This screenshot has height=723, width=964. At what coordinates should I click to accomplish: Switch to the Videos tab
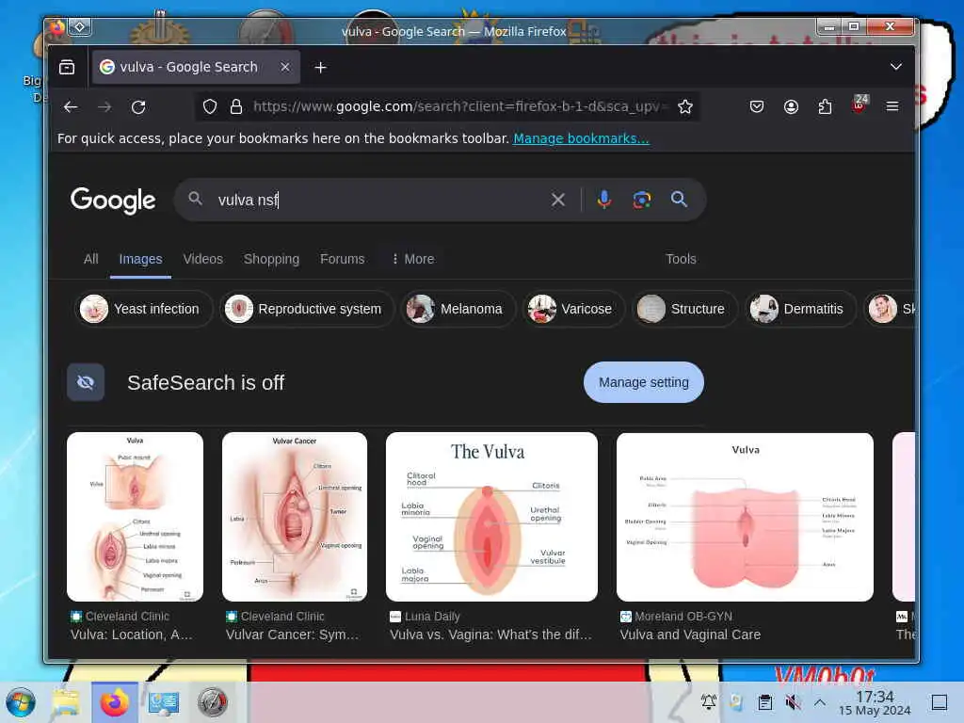[x=203, y=259]
